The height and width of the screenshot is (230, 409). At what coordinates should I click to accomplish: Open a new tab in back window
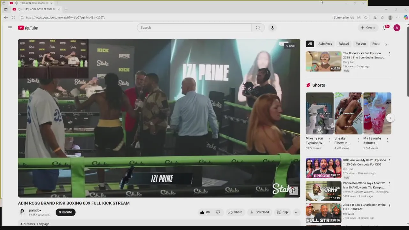click(x=58, y=3)
